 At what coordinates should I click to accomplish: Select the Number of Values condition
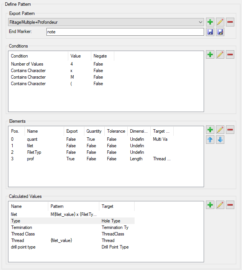click(x=27, y=64)
